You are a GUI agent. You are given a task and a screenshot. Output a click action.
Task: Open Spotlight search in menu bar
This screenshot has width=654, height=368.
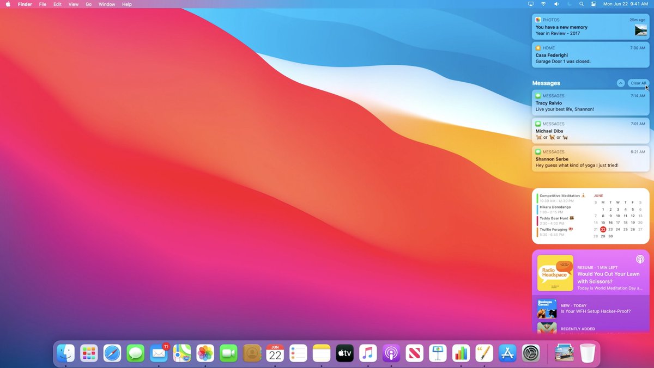[582, 4]
